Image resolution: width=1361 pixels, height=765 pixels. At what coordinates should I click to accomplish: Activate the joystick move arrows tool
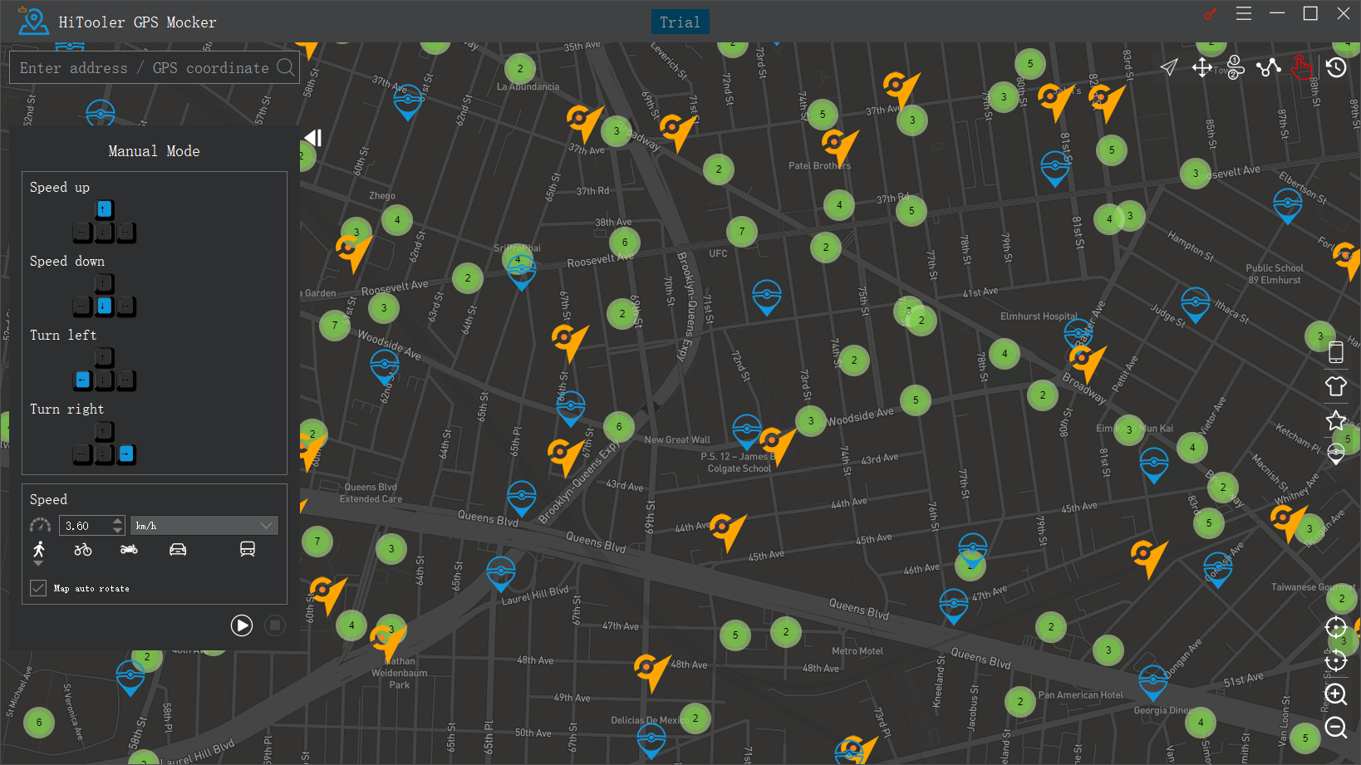coord(1201,67)
